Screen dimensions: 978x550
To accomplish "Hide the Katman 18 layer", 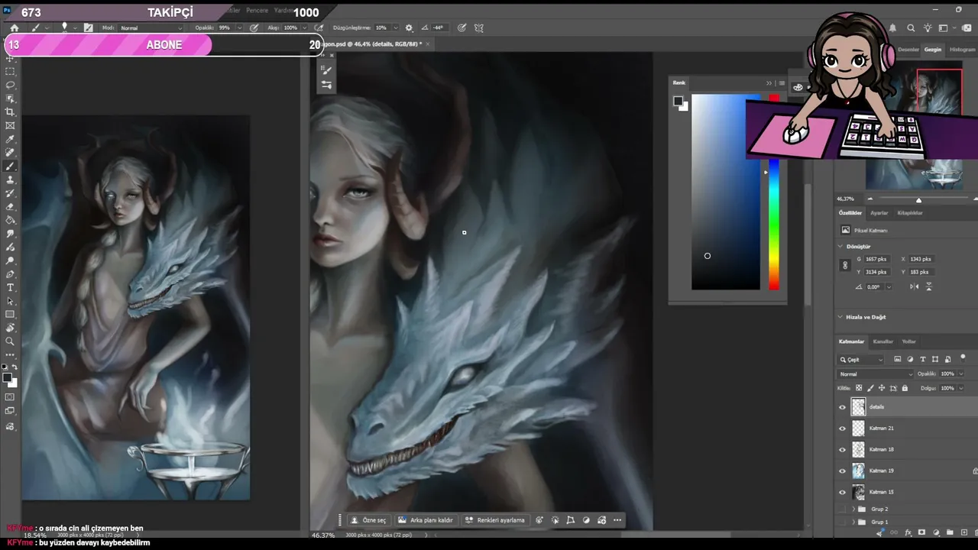I will pos(843,450).
